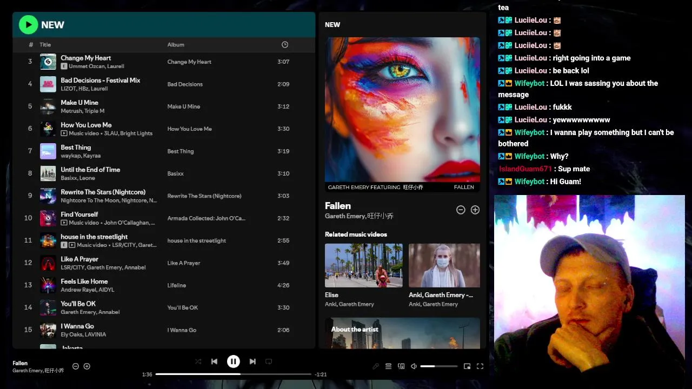
Task: Click Make U Mine album art
Action: [x=48, y=106]
